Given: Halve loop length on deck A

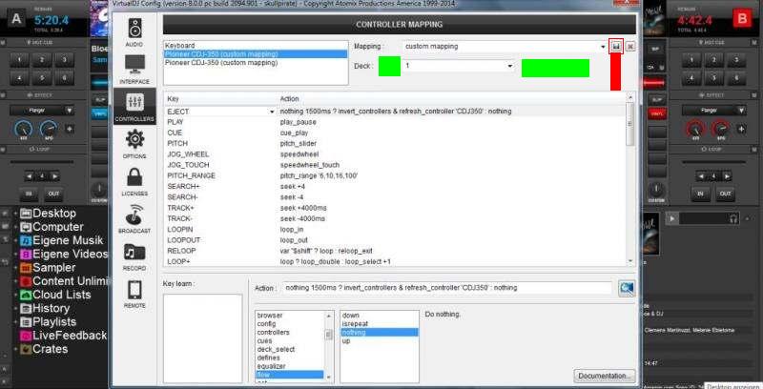Looking at the screenshot, I should tap(30, 176).
